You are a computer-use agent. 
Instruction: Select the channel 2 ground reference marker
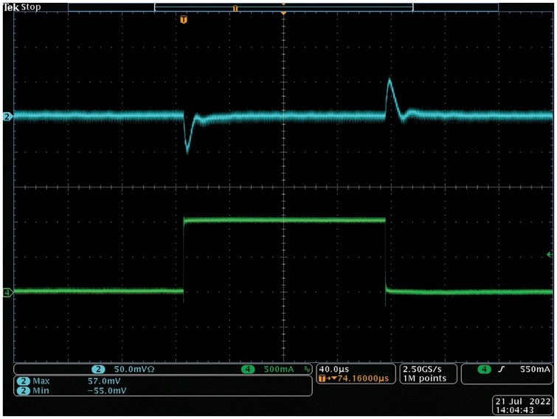pyautogui.click(x=7, y=117)
